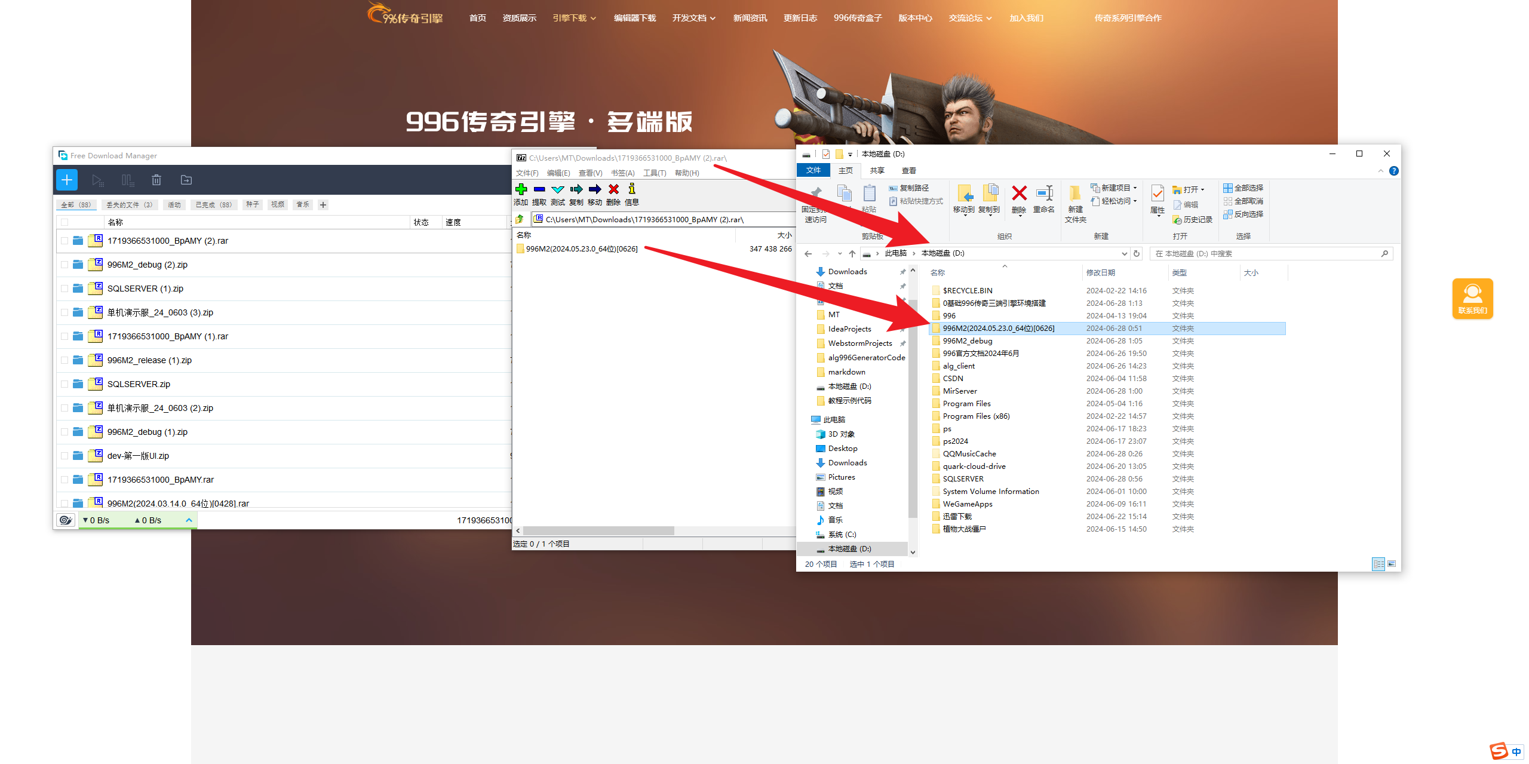Image resolution: width=1529 pixels, height=764 pixels.
Task: Open the Explorer address bar history dropdown
Action: pos(1124,254)
